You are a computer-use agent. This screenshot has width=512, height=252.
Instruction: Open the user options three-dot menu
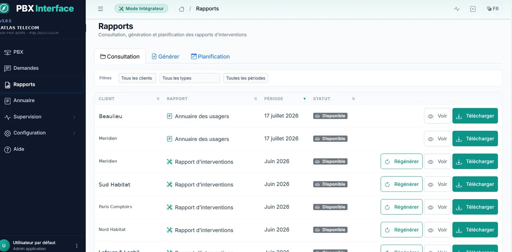(x=76, y=246)
